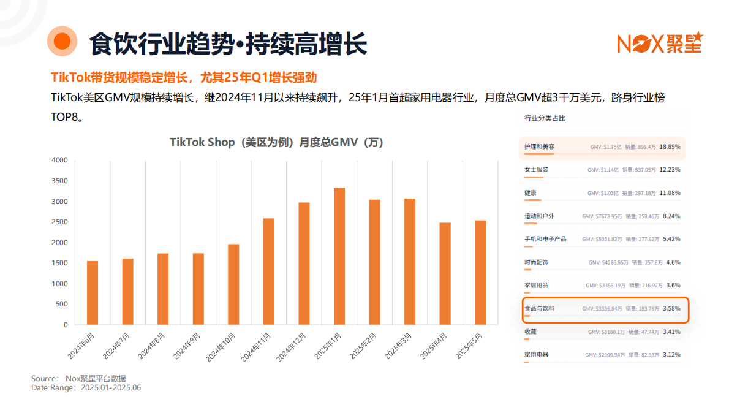Click the 食饮行业趋势 slide heading
Viewport: 729px width, 410px height.
point(228,43)
